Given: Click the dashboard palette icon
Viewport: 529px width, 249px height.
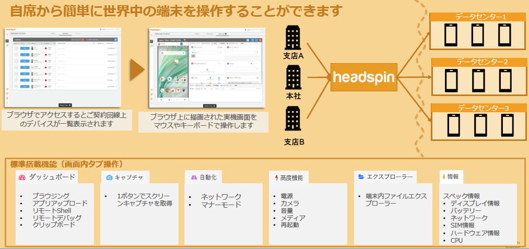Looking at the screenshot, I should click(22, 177).
